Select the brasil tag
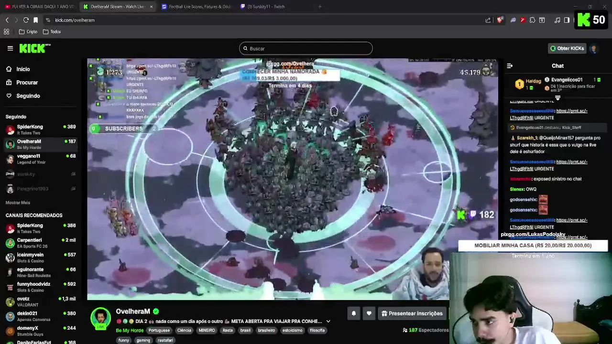612x344 pixels. click(x=245, y=331)
